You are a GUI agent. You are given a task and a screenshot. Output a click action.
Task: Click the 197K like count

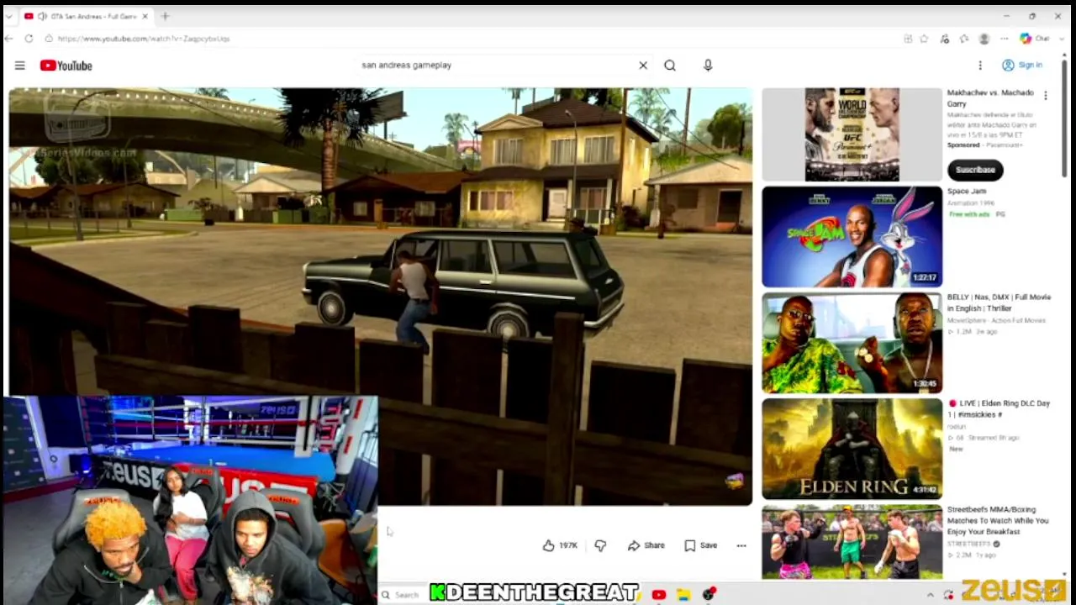[x=569, y=545]
